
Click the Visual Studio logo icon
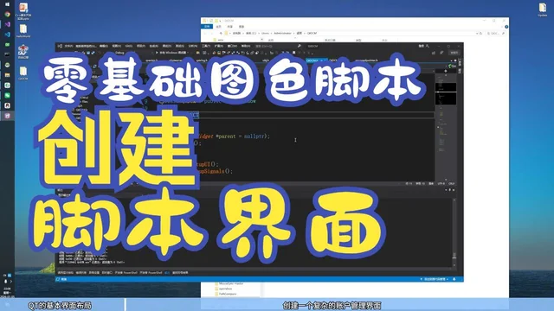tap(60, 46)
